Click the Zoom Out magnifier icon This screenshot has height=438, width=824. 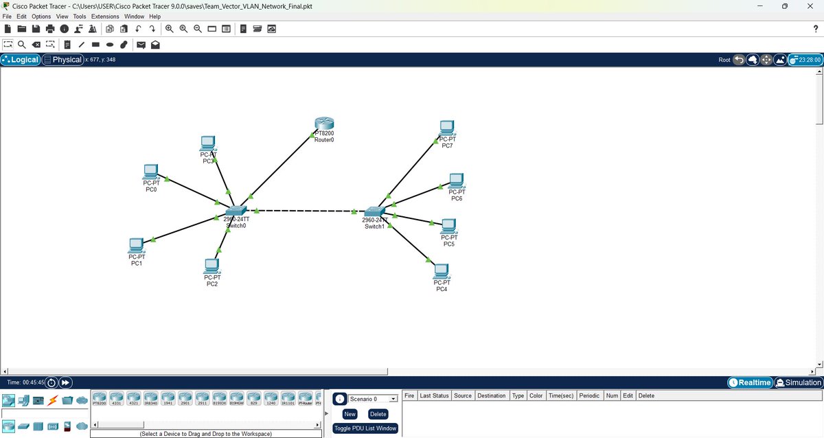[x=198, y=29]
